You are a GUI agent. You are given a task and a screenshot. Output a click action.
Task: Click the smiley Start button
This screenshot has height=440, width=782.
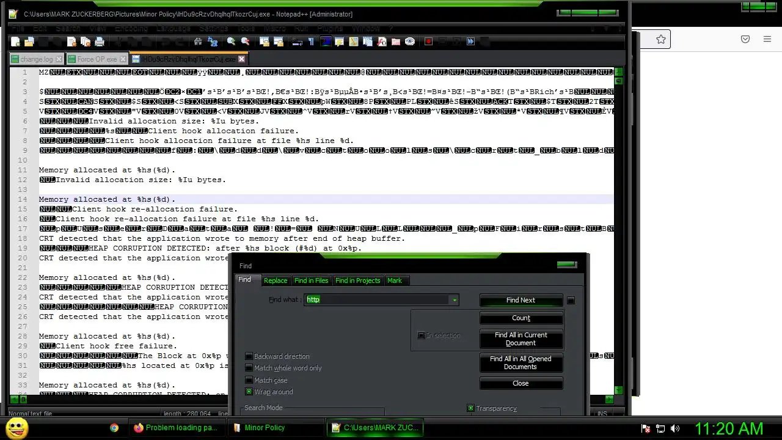[16, 428]
